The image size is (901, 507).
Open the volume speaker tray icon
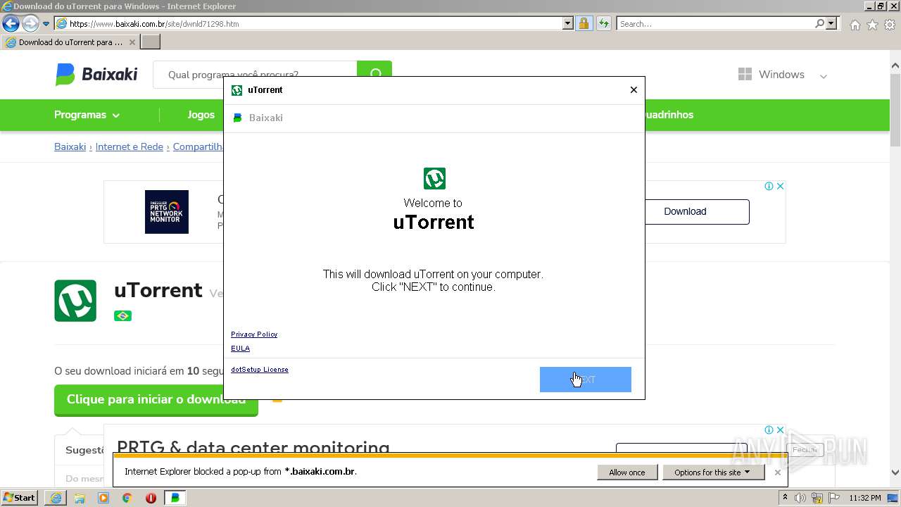tap(800, 498)
